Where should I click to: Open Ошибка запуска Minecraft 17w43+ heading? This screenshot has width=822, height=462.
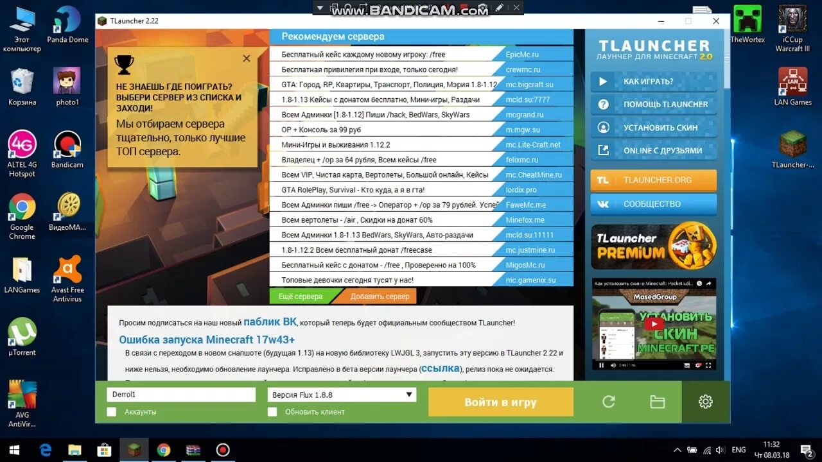(x=207, y=339)
